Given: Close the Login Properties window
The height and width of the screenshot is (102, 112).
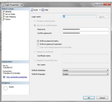Looking at the screenshot, I should (107, 4).
